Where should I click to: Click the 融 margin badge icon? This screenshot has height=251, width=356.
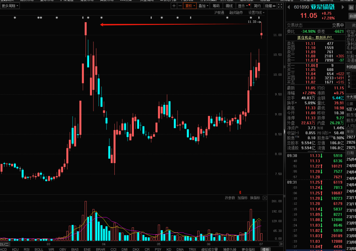pos(351,8)
